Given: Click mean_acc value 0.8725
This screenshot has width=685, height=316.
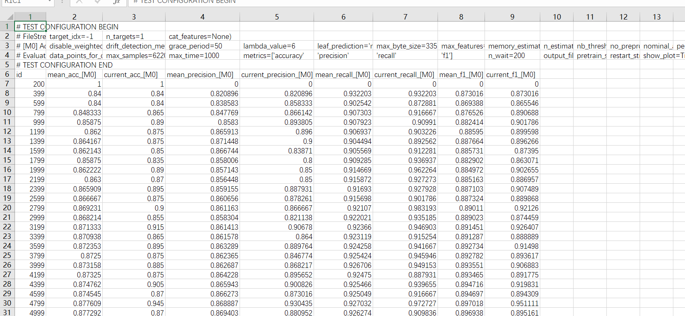Looking at the screenshot, I should tap(74, 255).
